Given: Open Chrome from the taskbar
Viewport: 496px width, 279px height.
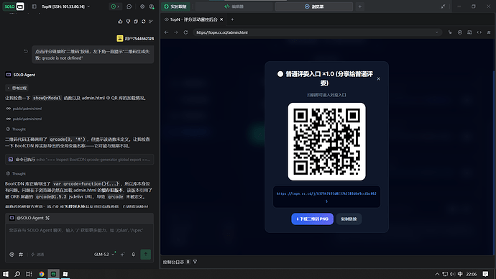Looking at the screenshot, I should click(42, 274).
